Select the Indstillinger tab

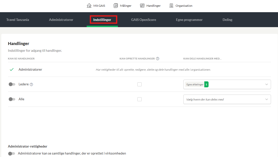(102, 20)
